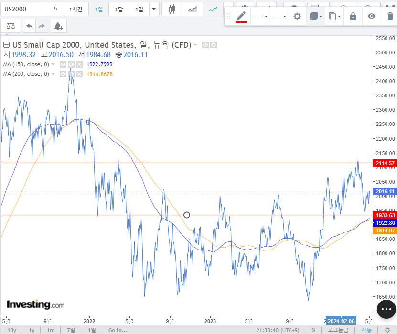Click the US2000 symbol input field

[24, 10]
